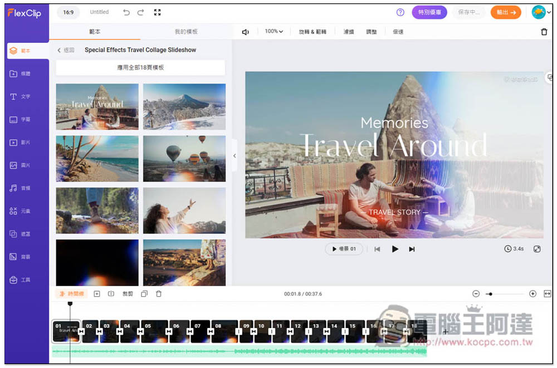
Task: Open the 16:9 aspect ratio selector
Action: [x=68, y=12]
